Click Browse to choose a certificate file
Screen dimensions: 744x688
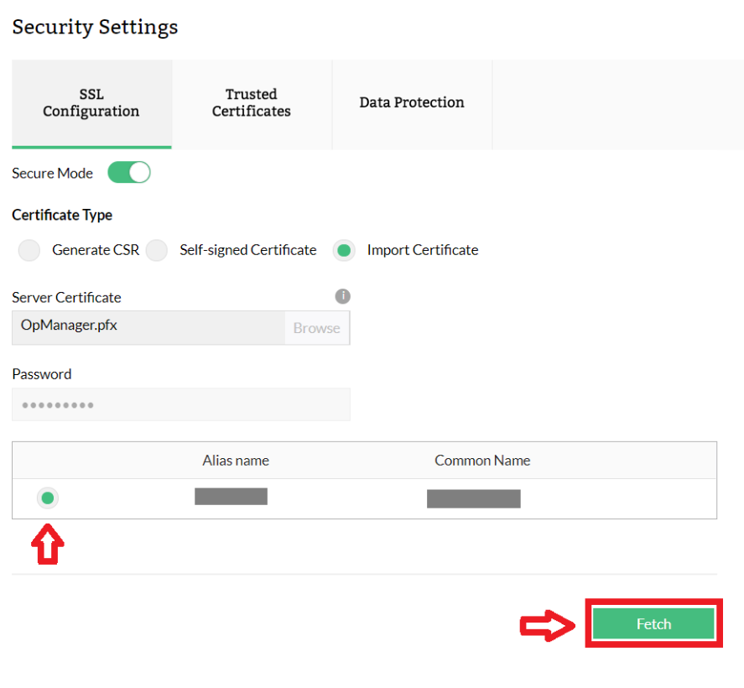coord(316,327)
